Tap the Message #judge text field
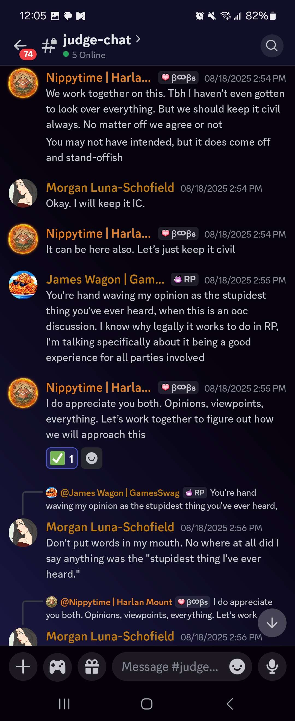295x721 pixels. [170, 666]
